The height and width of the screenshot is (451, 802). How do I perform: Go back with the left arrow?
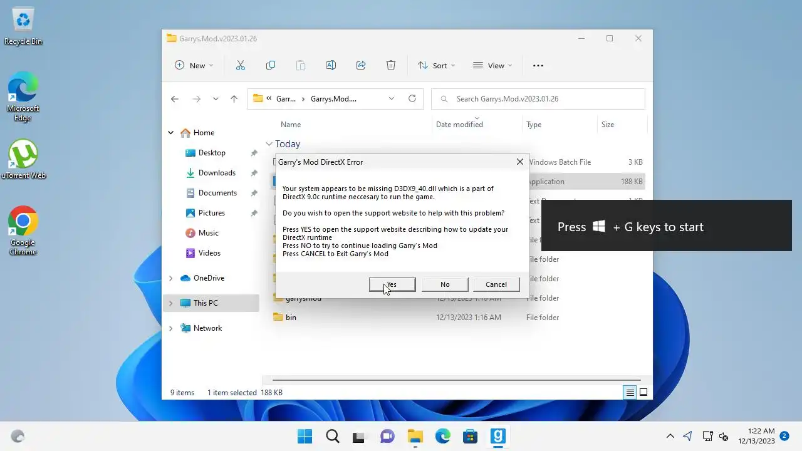[175, 99]
